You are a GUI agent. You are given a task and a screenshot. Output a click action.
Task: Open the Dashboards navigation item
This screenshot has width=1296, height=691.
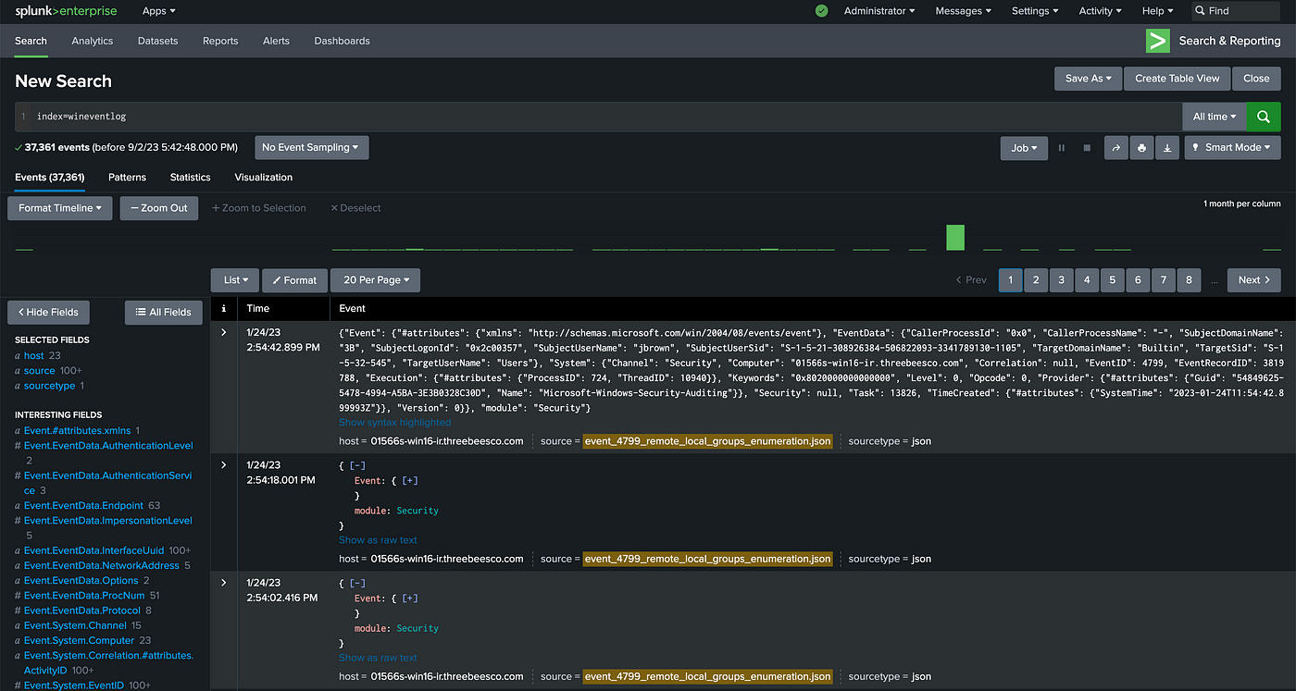[x=342, y=41]
